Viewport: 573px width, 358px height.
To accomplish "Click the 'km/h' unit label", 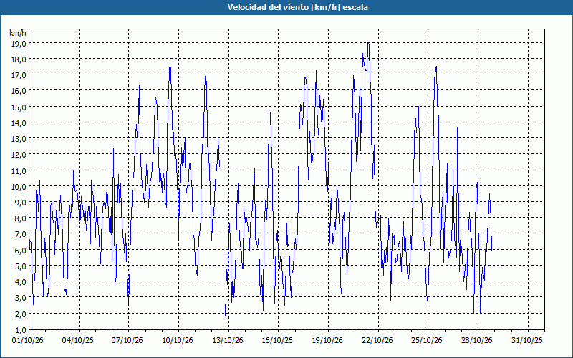I will pyautogui.click(x=18, y=33).
